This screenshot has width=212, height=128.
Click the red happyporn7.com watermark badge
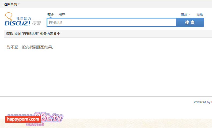(x=23, y=119)
